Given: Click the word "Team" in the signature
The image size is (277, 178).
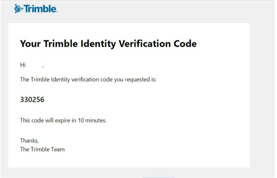Looking at the screenshot, I should [58, 149].
